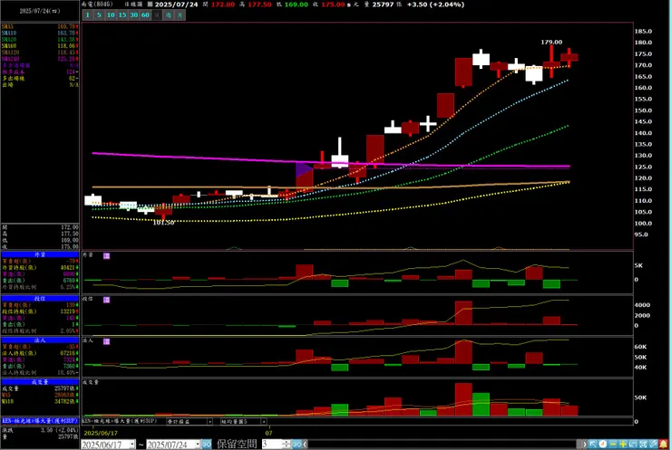Click the blue arrow cursor tool icon
This screenshot has width=671, height=450.
(x=593, y=445)
